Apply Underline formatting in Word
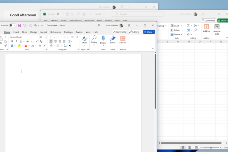The image size is (228, 152). tap(21, 41)
